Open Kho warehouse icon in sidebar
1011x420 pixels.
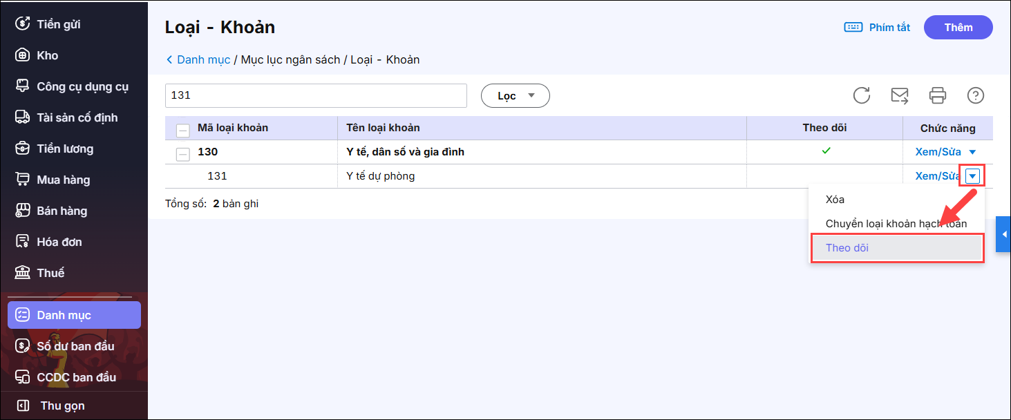pos(23,55)
